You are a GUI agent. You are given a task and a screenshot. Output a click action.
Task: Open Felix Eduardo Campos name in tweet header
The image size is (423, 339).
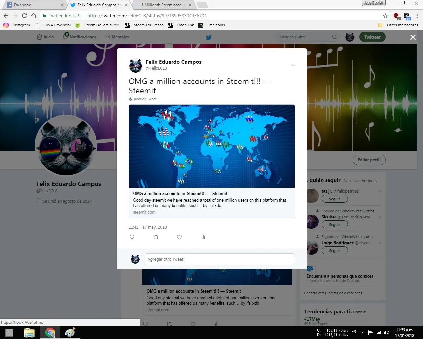point(173,62)
